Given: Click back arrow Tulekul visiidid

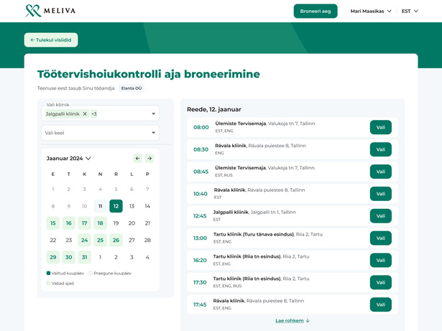Looking at the screenshot, I should tap(51, 40).
